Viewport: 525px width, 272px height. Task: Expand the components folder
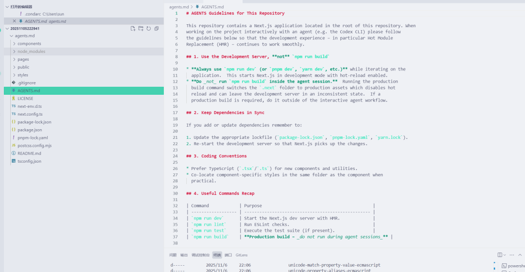[14, 44]
